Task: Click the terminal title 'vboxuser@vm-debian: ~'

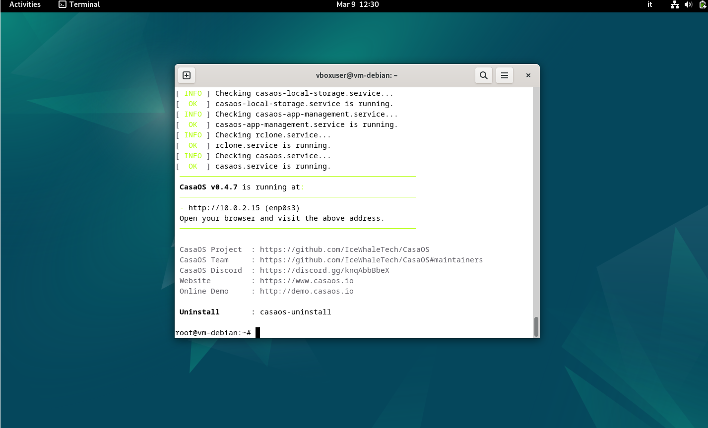Action: [357, 75]
